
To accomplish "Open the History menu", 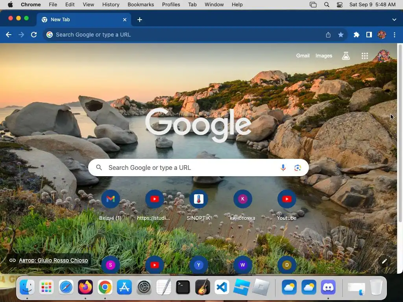I will pos(111,5).
